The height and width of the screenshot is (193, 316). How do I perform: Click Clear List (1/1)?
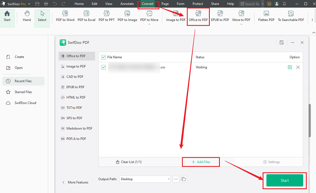click(129, 162)
